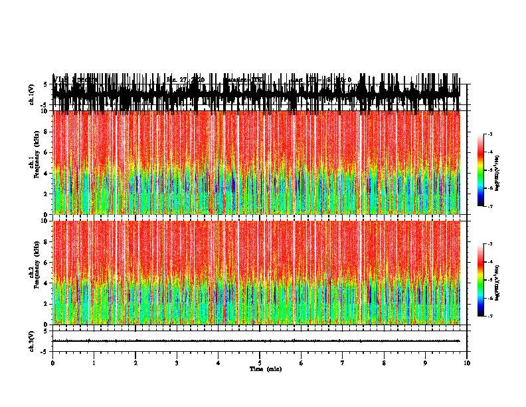Click the ch.3(V) waveform axis label

[x=32, y=341]
